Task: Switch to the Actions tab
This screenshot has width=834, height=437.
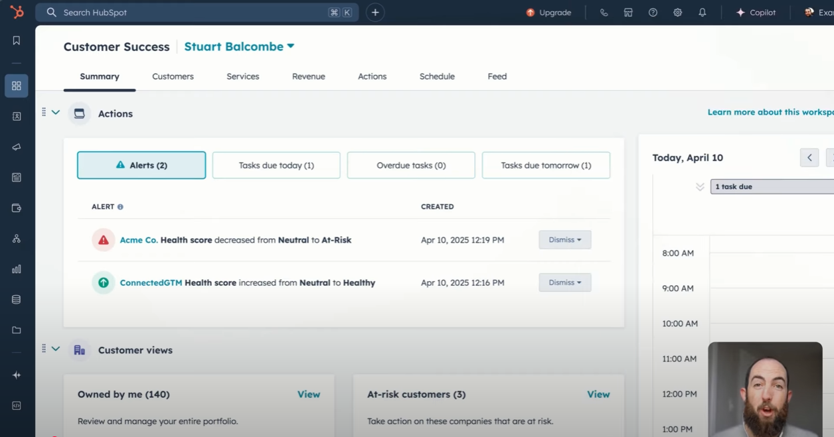Action: pyautogui.click(x=373, y=76)
